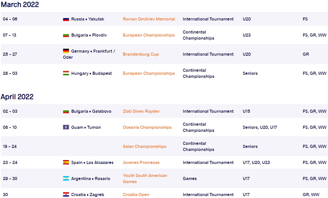Click the Hungary flag icon

[x=66, y=73]
